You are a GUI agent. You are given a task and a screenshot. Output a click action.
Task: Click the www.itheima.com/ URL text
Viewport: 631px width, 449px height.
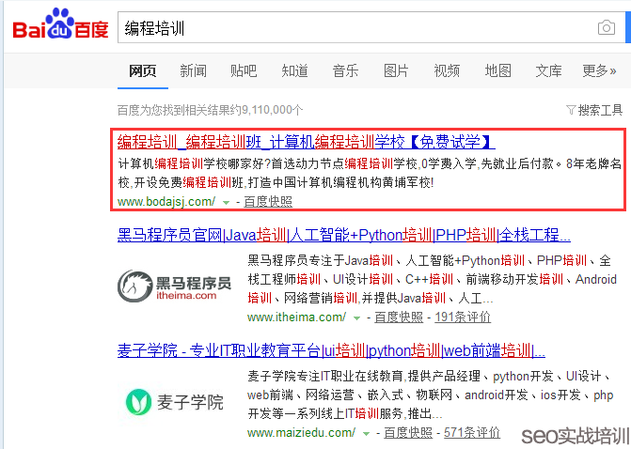296,317
